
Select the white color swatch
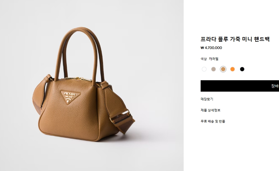pyautogui.click(x=204, y=69)
